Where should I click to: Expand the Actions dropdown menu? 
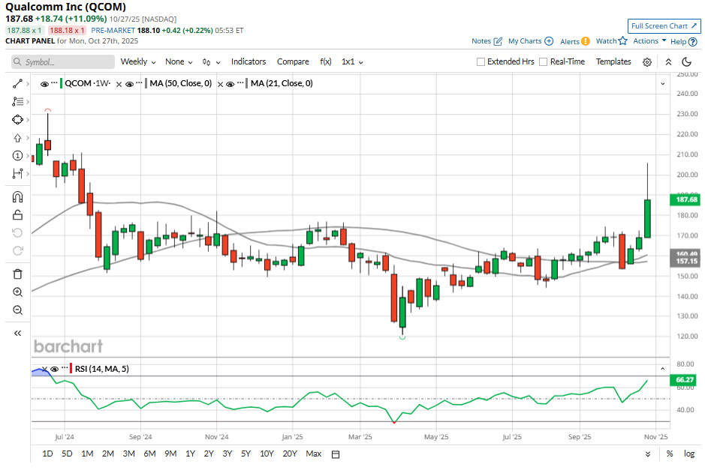pyautogui.click(x=649, y=41)
